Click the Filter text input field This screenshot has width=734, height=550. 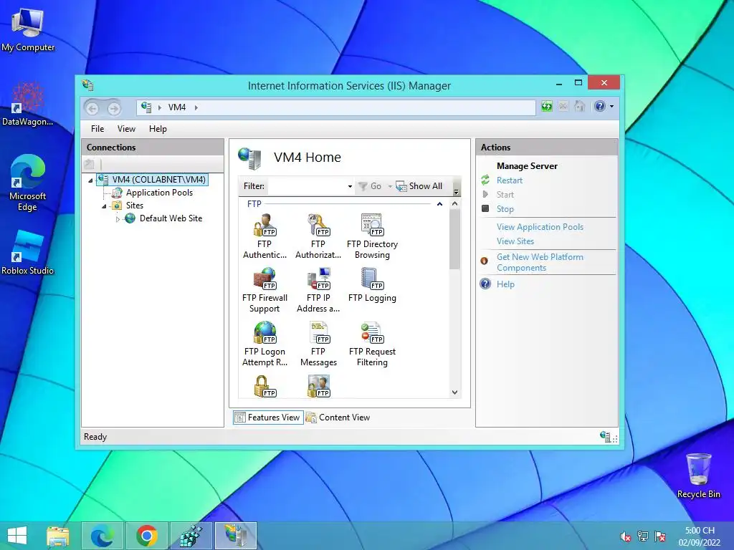307,186
